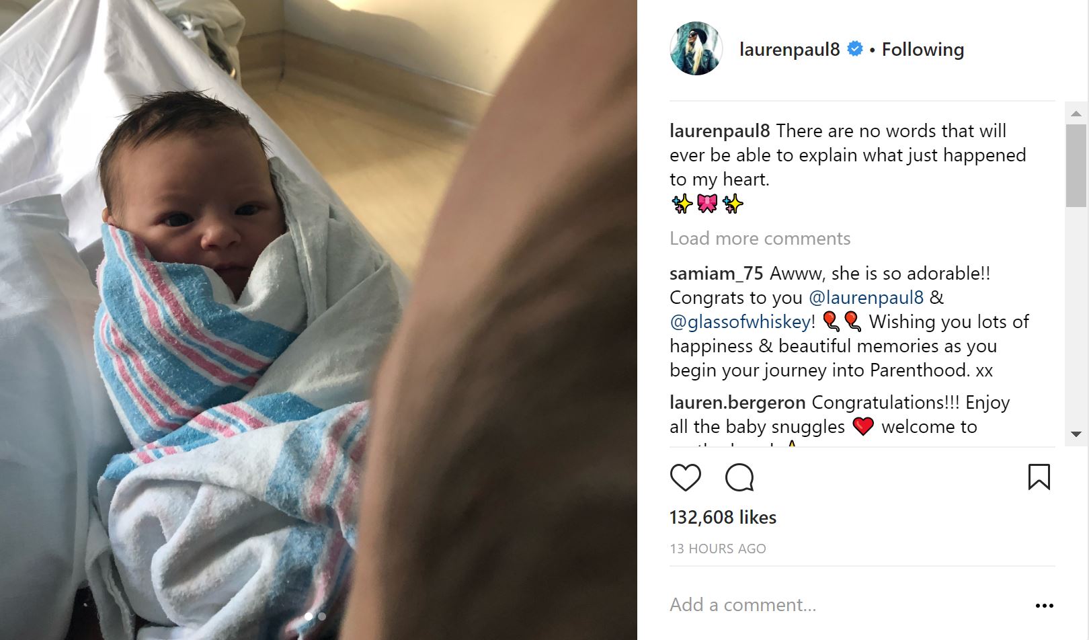Like the post with the heart icon
1089x640 pixels.
click(686, 477)
